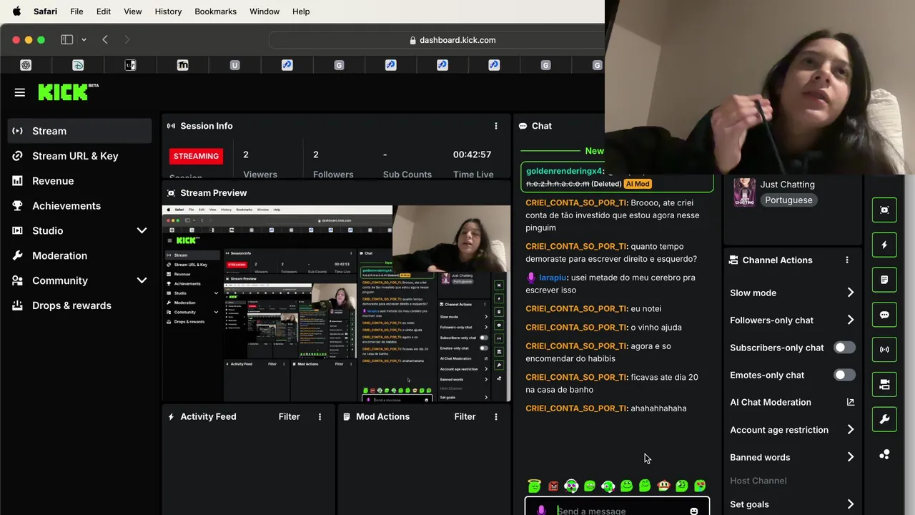Go back in Safari history
Image resolution: width=915 pixels, height=515 pixels.
tap(105, 40)
